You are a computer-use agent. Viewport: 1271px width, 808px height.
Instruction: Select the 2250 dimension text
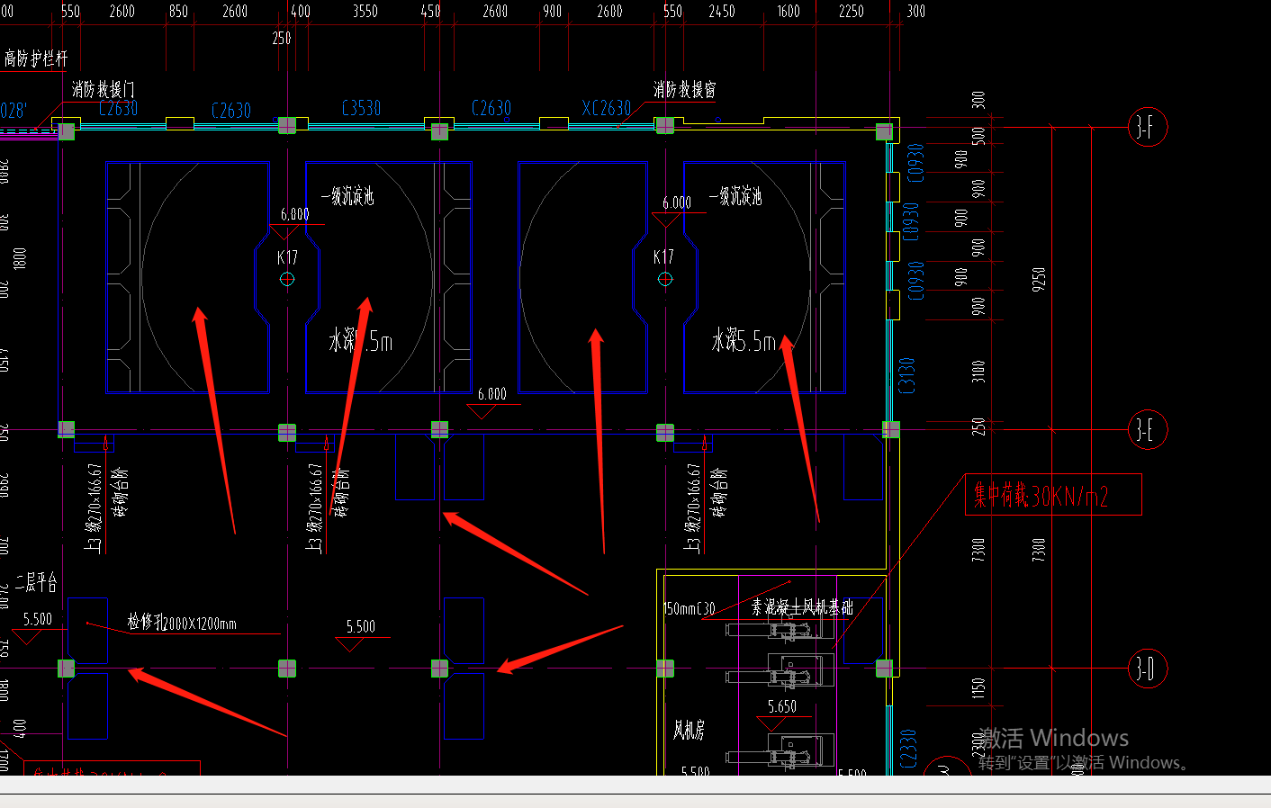coord(852,12)
